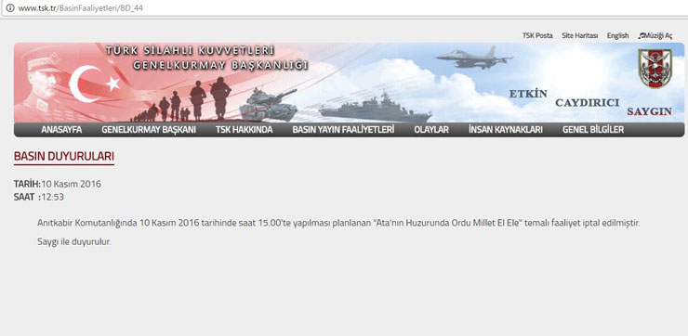688x336 pixels.
Task: Go to ANASAYFA menu item
Action: click(x=61, y=130)
